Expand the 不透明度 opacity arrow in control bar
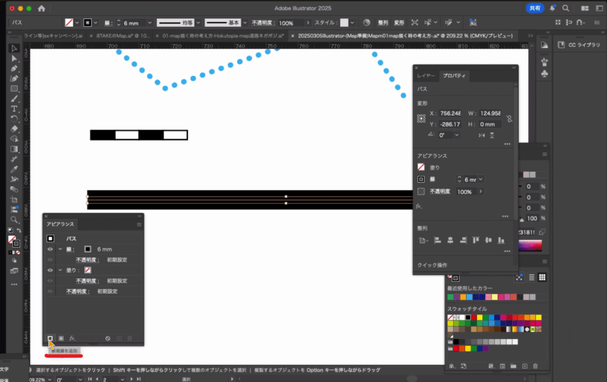Screen dimensions: 607x382 [308, 23]
